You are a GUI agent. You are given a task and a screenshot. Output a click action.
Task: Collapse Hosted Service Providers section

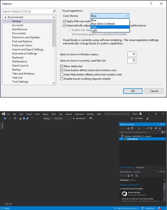pyautogui.click(x=121, y=188)
